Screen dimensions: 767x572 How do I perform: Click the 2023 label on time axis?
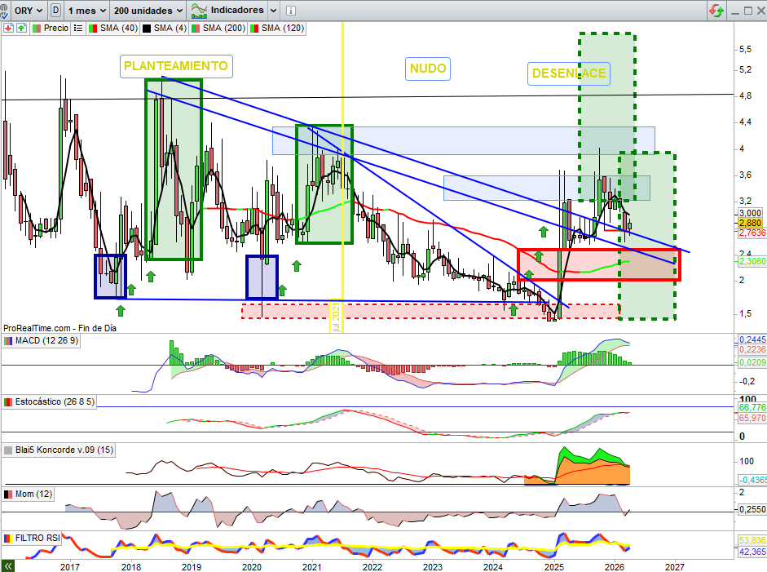433,567
